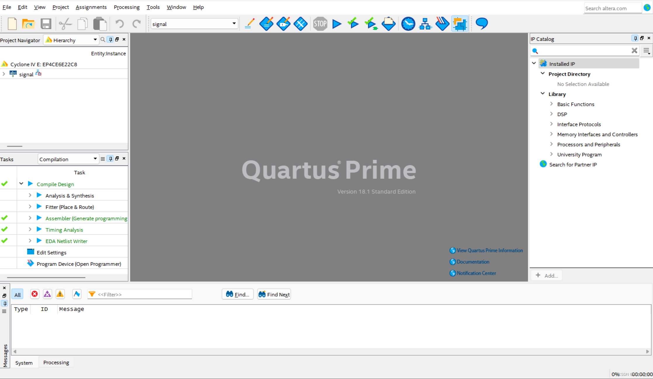This screenshot has height=379, width=653.
Task: Click the compilation progress indicator
Action: pyautogui.click(x=615, y=374)
